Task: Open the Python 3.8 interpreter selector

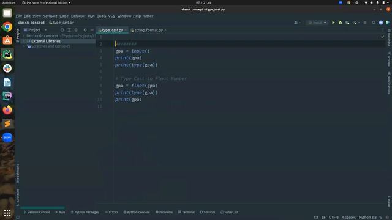Action: point(367,218)
